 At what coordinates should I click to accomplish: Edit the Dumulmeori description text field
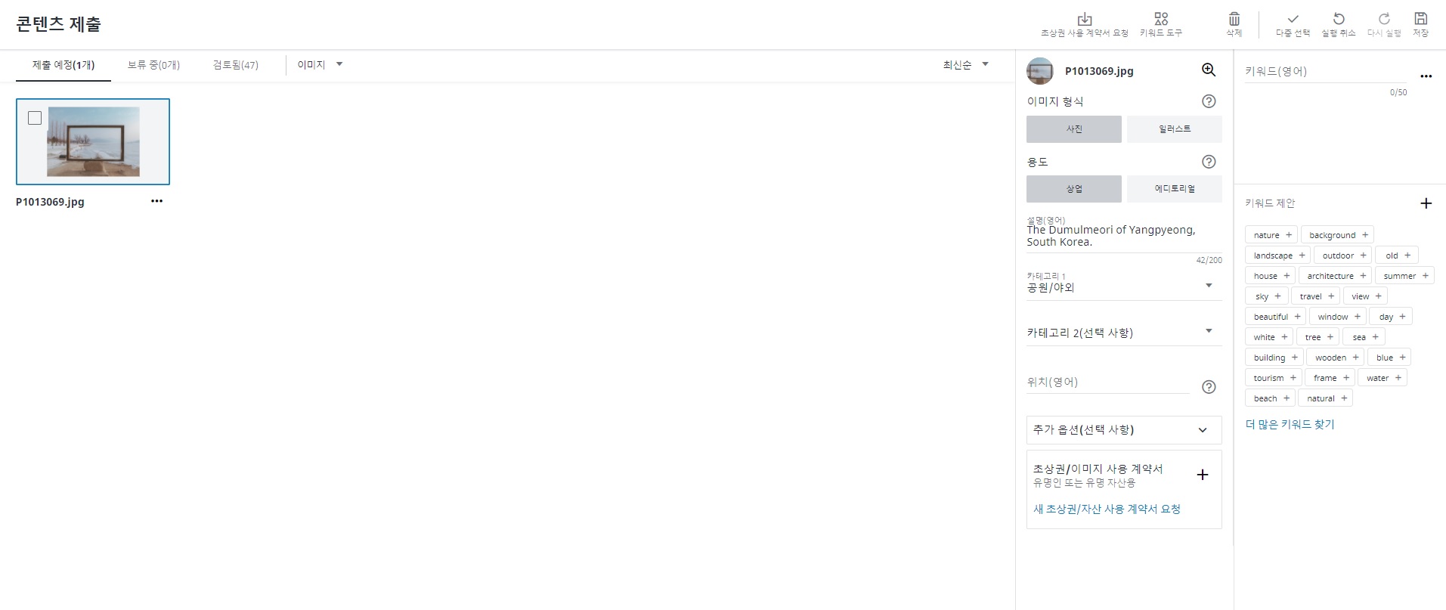(1123, 236)
